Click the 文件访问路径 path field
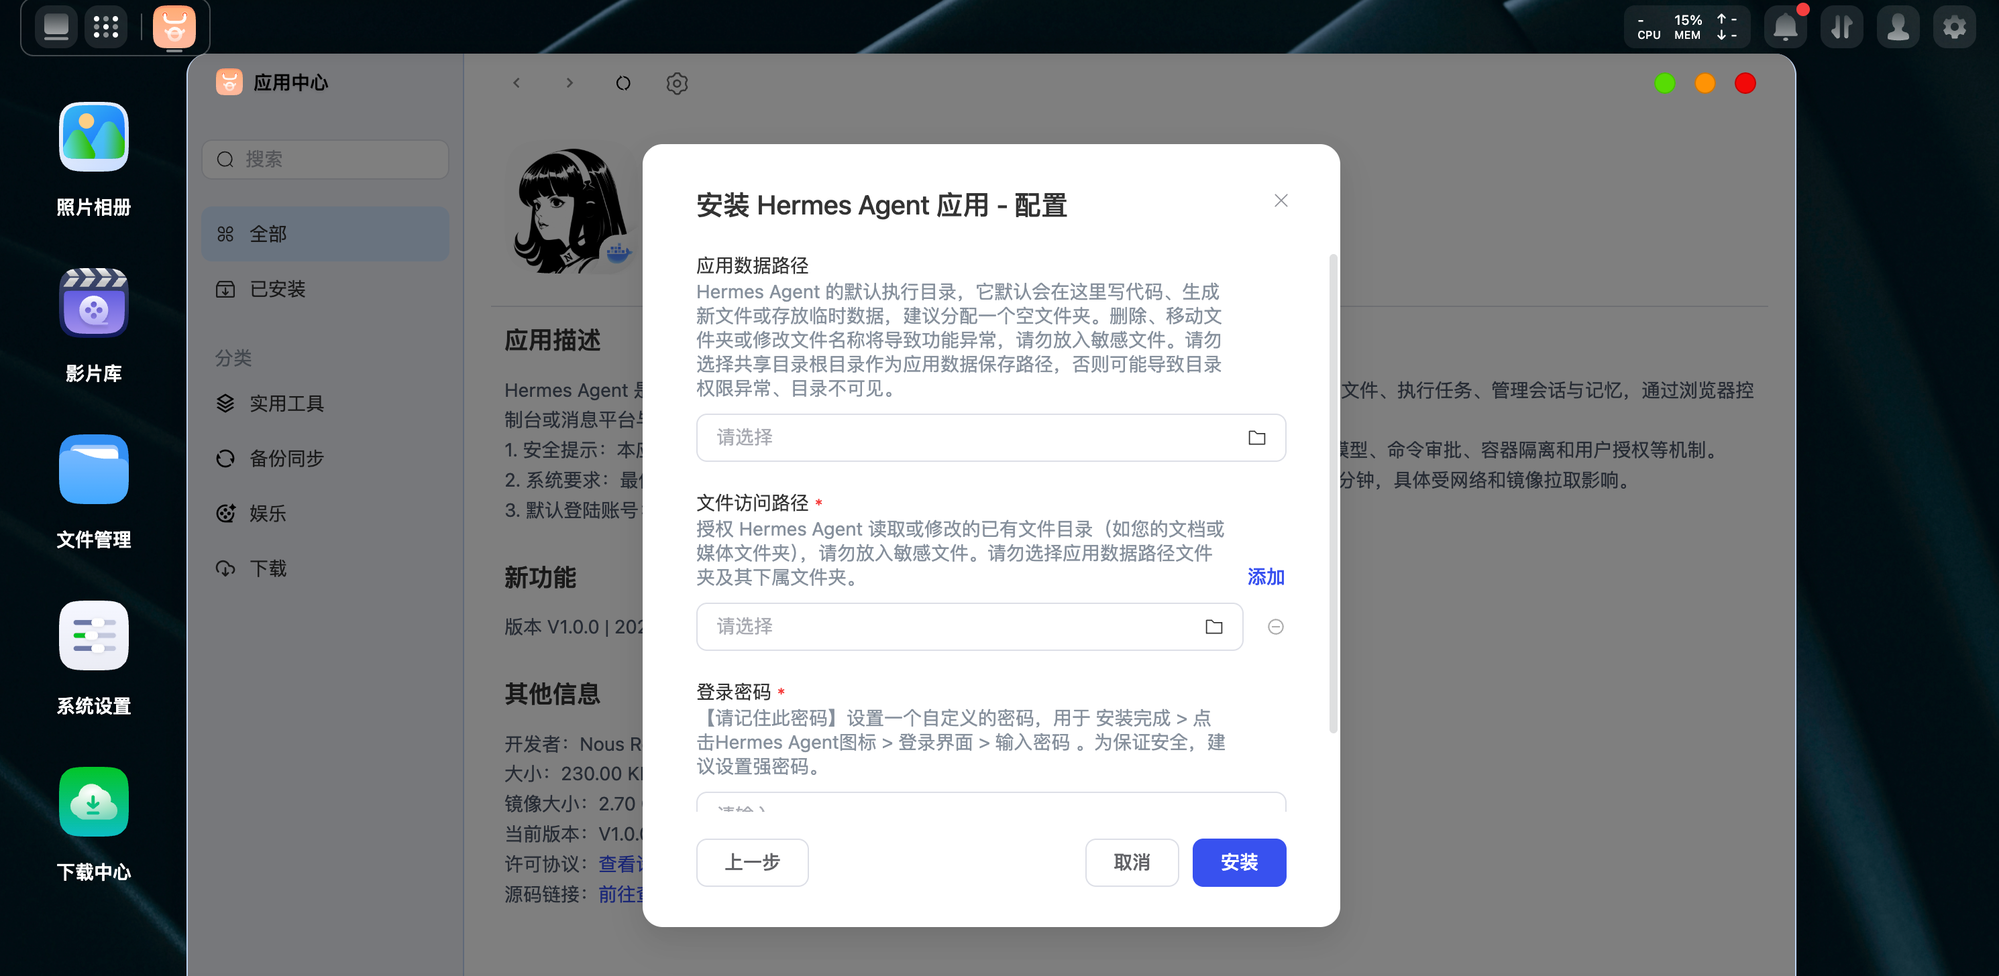The height and width of the screenshot is (976, 1999). tap(969, 626)
